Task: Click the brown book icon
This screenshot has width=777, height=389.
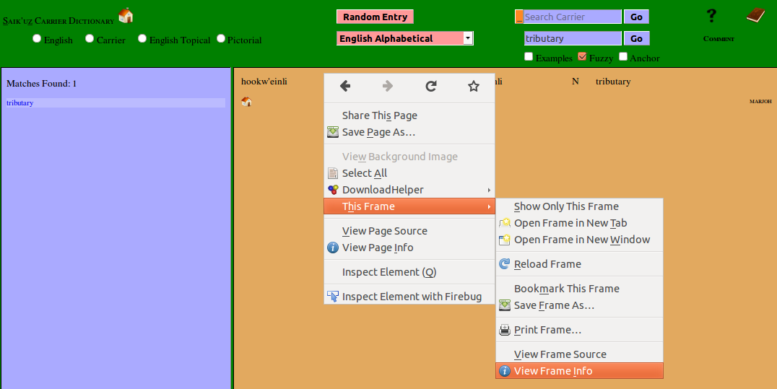Action: point(755,16)
